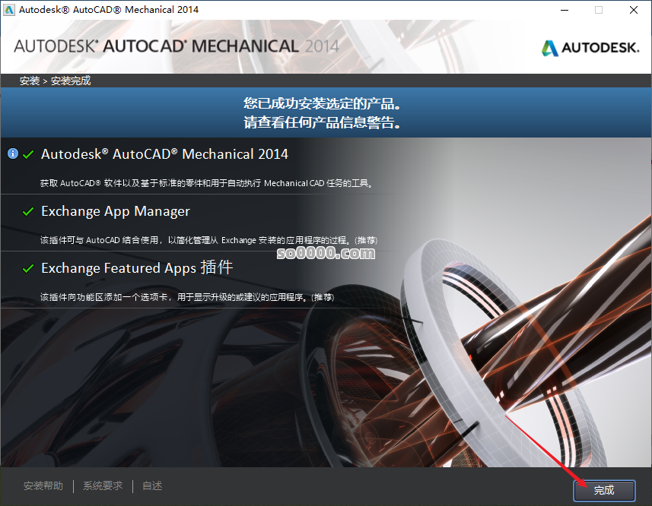The image size is (652, 506).
Task: Open the 自述 link
Action: (151, 485)
